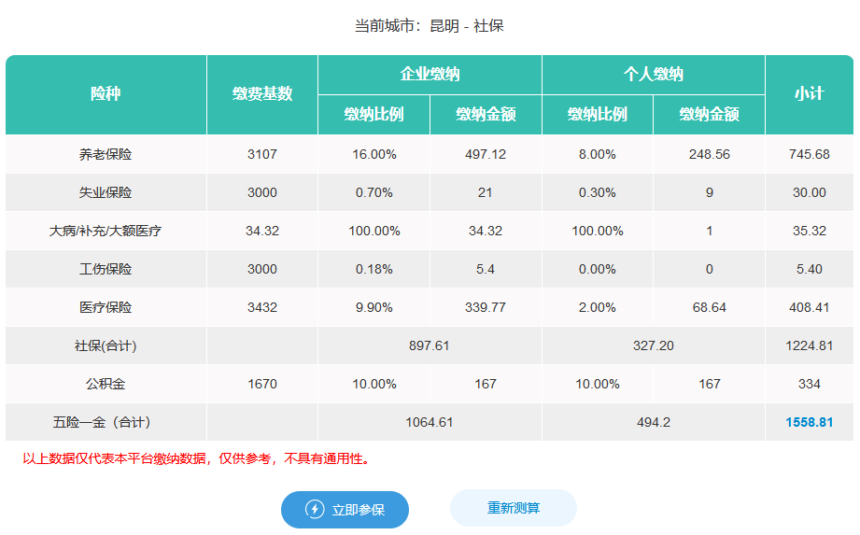Select the 缴费基数 column header
The width and height of the screenshot is (860, 535).
tap(262, 94)
